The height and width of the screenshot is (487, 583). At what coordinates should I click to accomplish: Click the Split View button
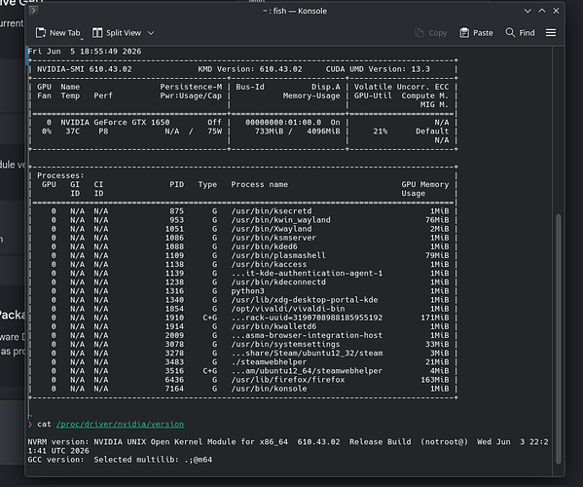[117, 33]
